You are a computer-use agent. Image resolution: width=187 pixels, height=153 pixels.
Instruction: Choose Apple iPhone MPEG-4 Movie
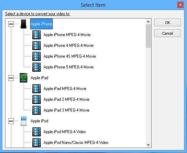(x=67, y=35)
